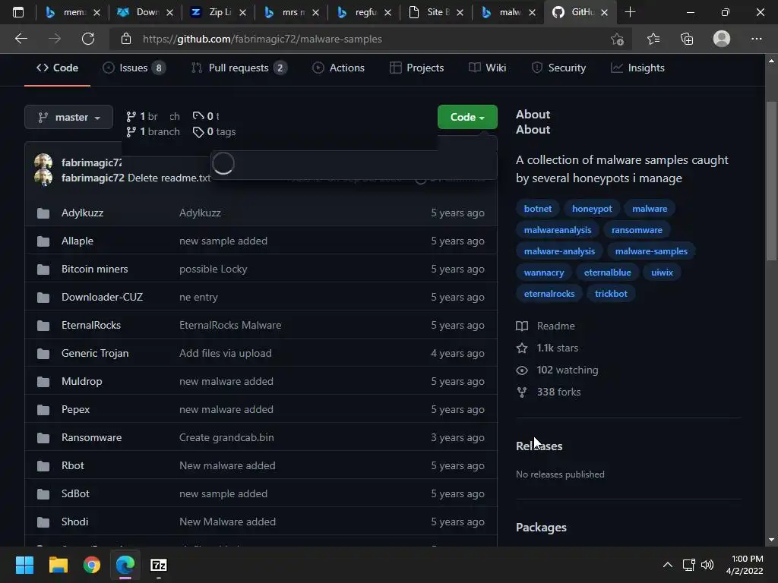Open the browser Collections icon
778x583 pixels.
coord(687,39)
